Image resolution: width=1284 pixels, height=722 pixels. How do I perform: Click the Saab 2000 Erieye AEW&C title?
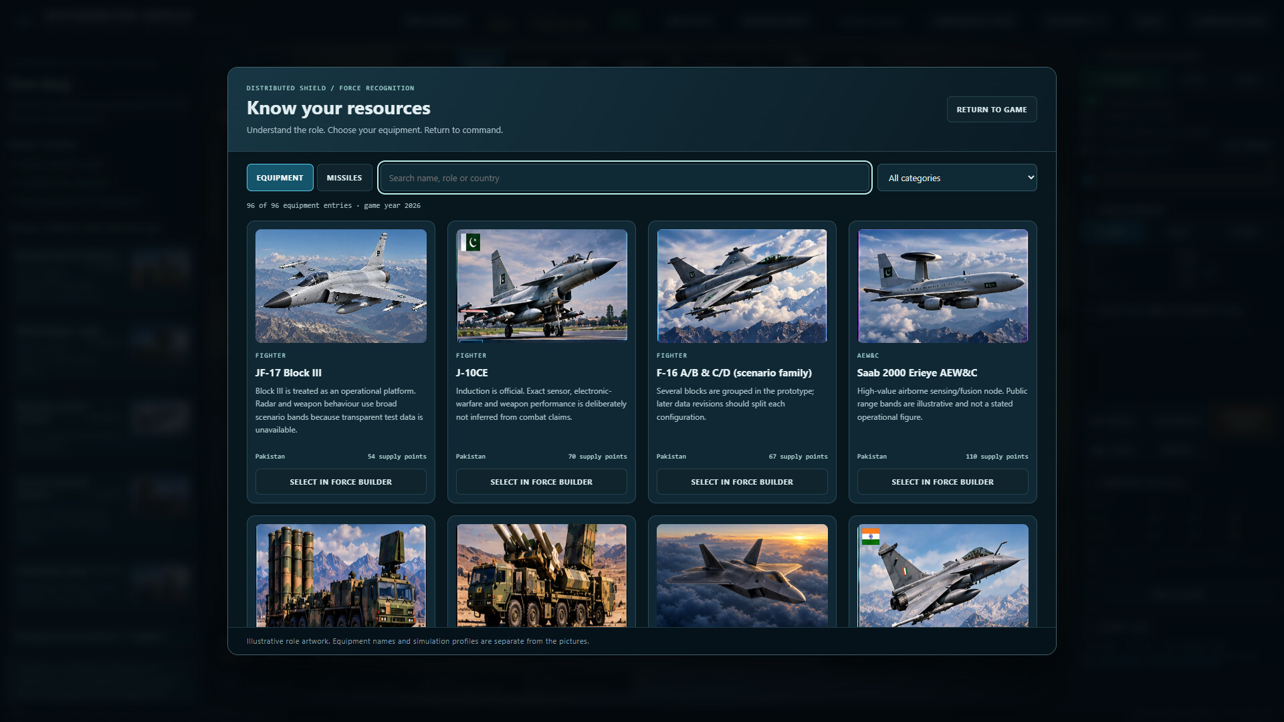[917, 373]
